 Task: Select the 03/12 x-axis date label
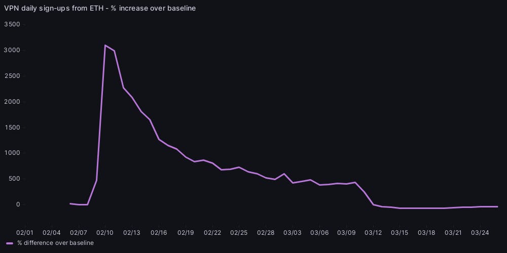[x=373, y=233]
